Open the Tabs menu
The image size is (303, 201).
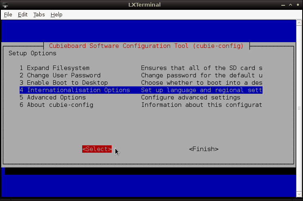pos(39,14)
